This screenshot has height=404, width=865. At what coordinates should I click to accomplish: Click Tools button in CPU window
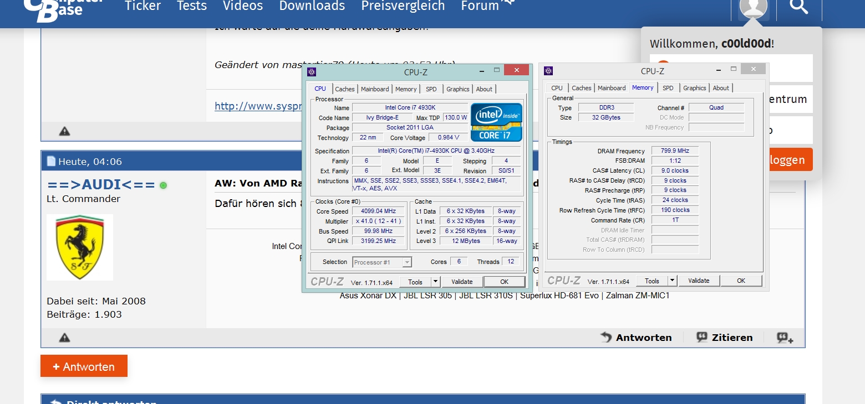pos(415,282)
